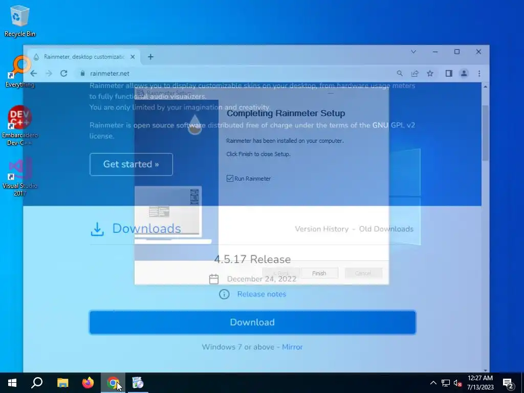Image resolution: width=524 pixels, height=393 pixels.
Task: Open the Version History link
Action: 321,229
